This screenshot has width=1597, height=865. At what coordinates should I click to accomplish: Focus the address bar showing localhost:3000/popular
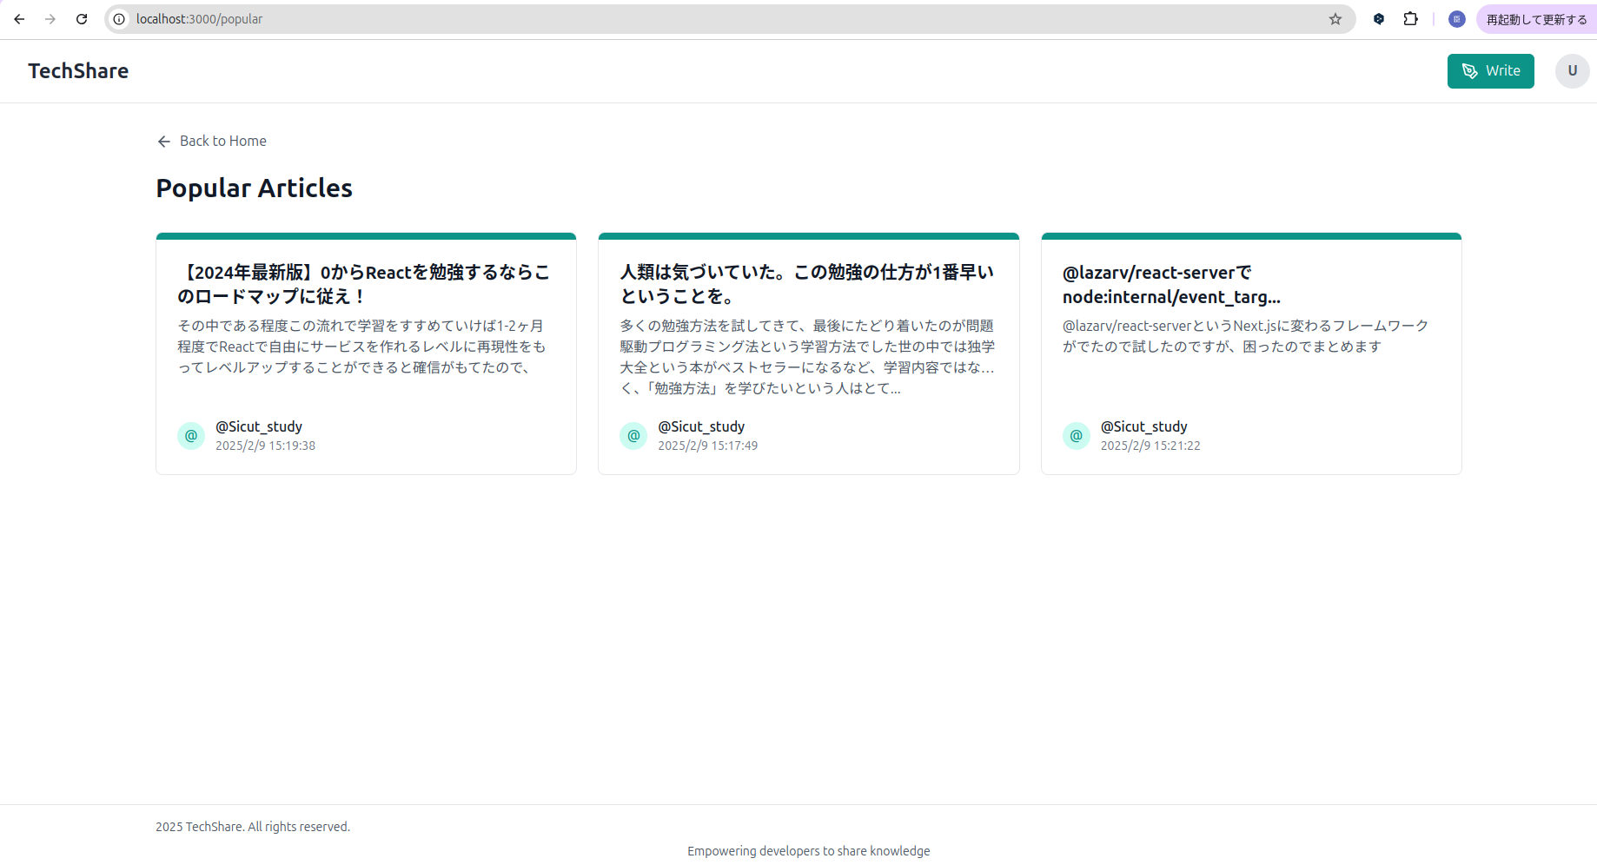[x=730, y=19]
